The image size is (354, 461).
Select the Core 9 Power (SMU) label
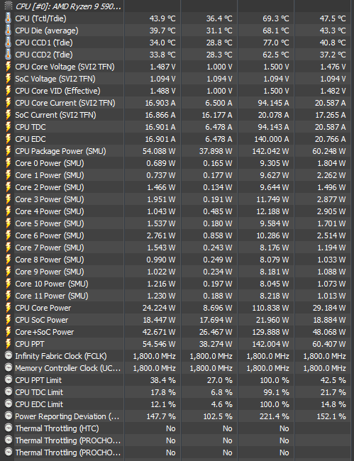coord(50,272)
